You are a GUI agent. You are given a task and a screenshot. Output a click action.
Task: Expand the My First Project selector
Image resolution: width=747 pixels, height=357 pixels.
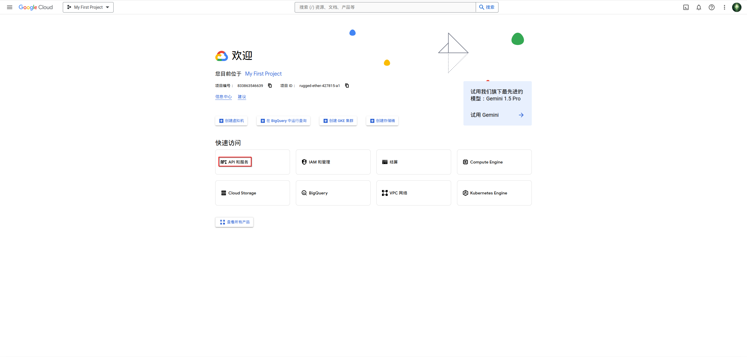tap(88, 7)
